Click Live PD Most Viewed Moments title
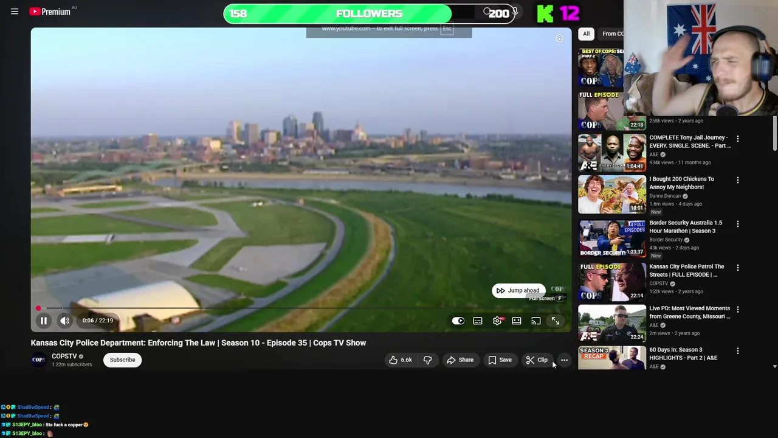778x438 pixels. pos(689,313)
